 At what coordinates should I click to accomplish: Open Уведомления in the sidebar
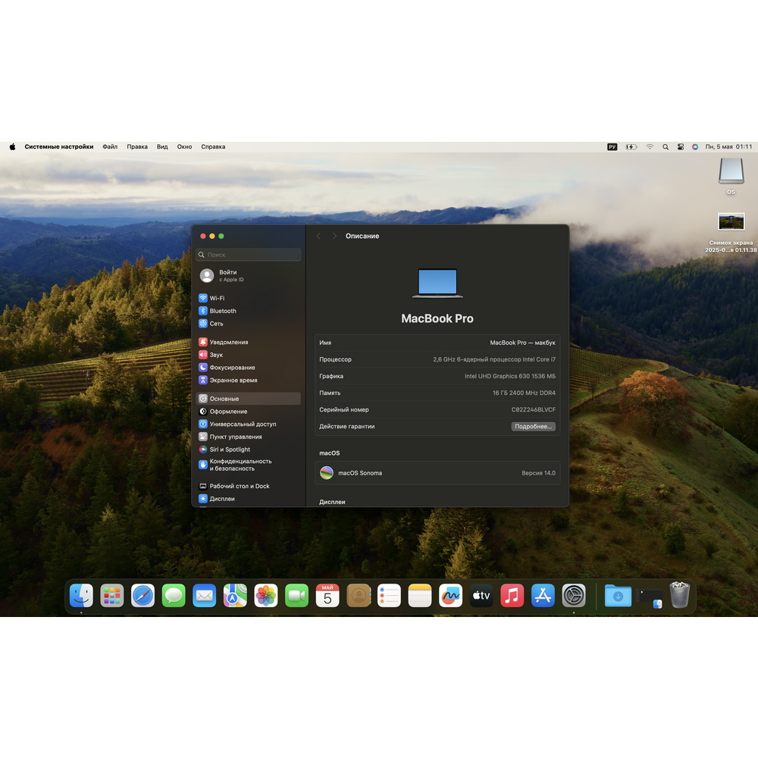(x=249, y=342)
